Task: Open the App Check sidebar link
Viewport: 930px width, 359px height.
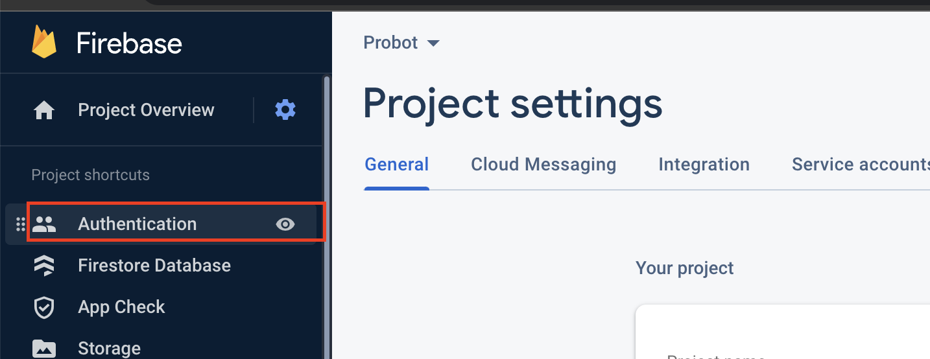Action: [121, 307]
